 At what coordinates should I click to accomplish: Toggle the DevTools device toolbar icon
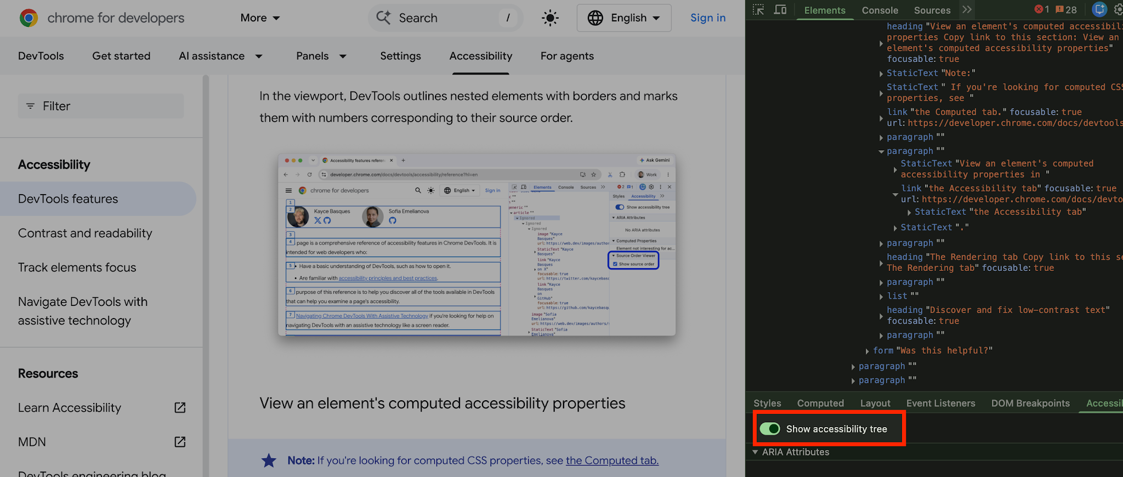pos(780,10)
